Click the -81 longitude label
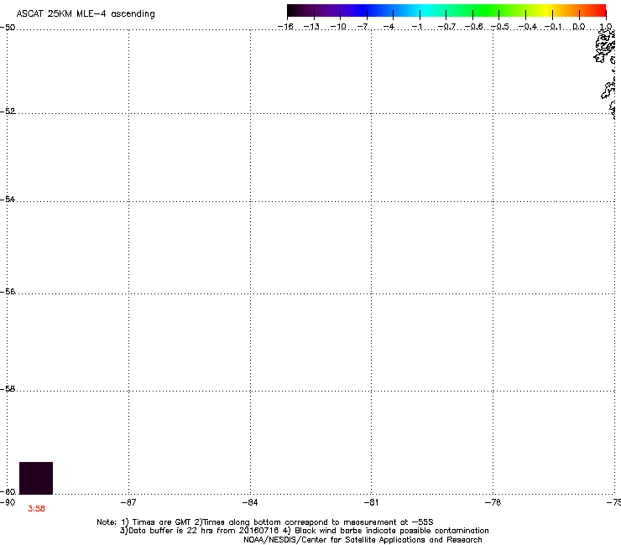This screenshot has width=621, height=545. tap(371, 502)
